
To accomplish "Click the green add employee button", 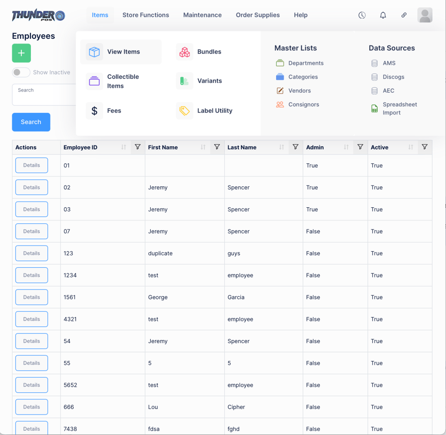I will coord(21,53).
